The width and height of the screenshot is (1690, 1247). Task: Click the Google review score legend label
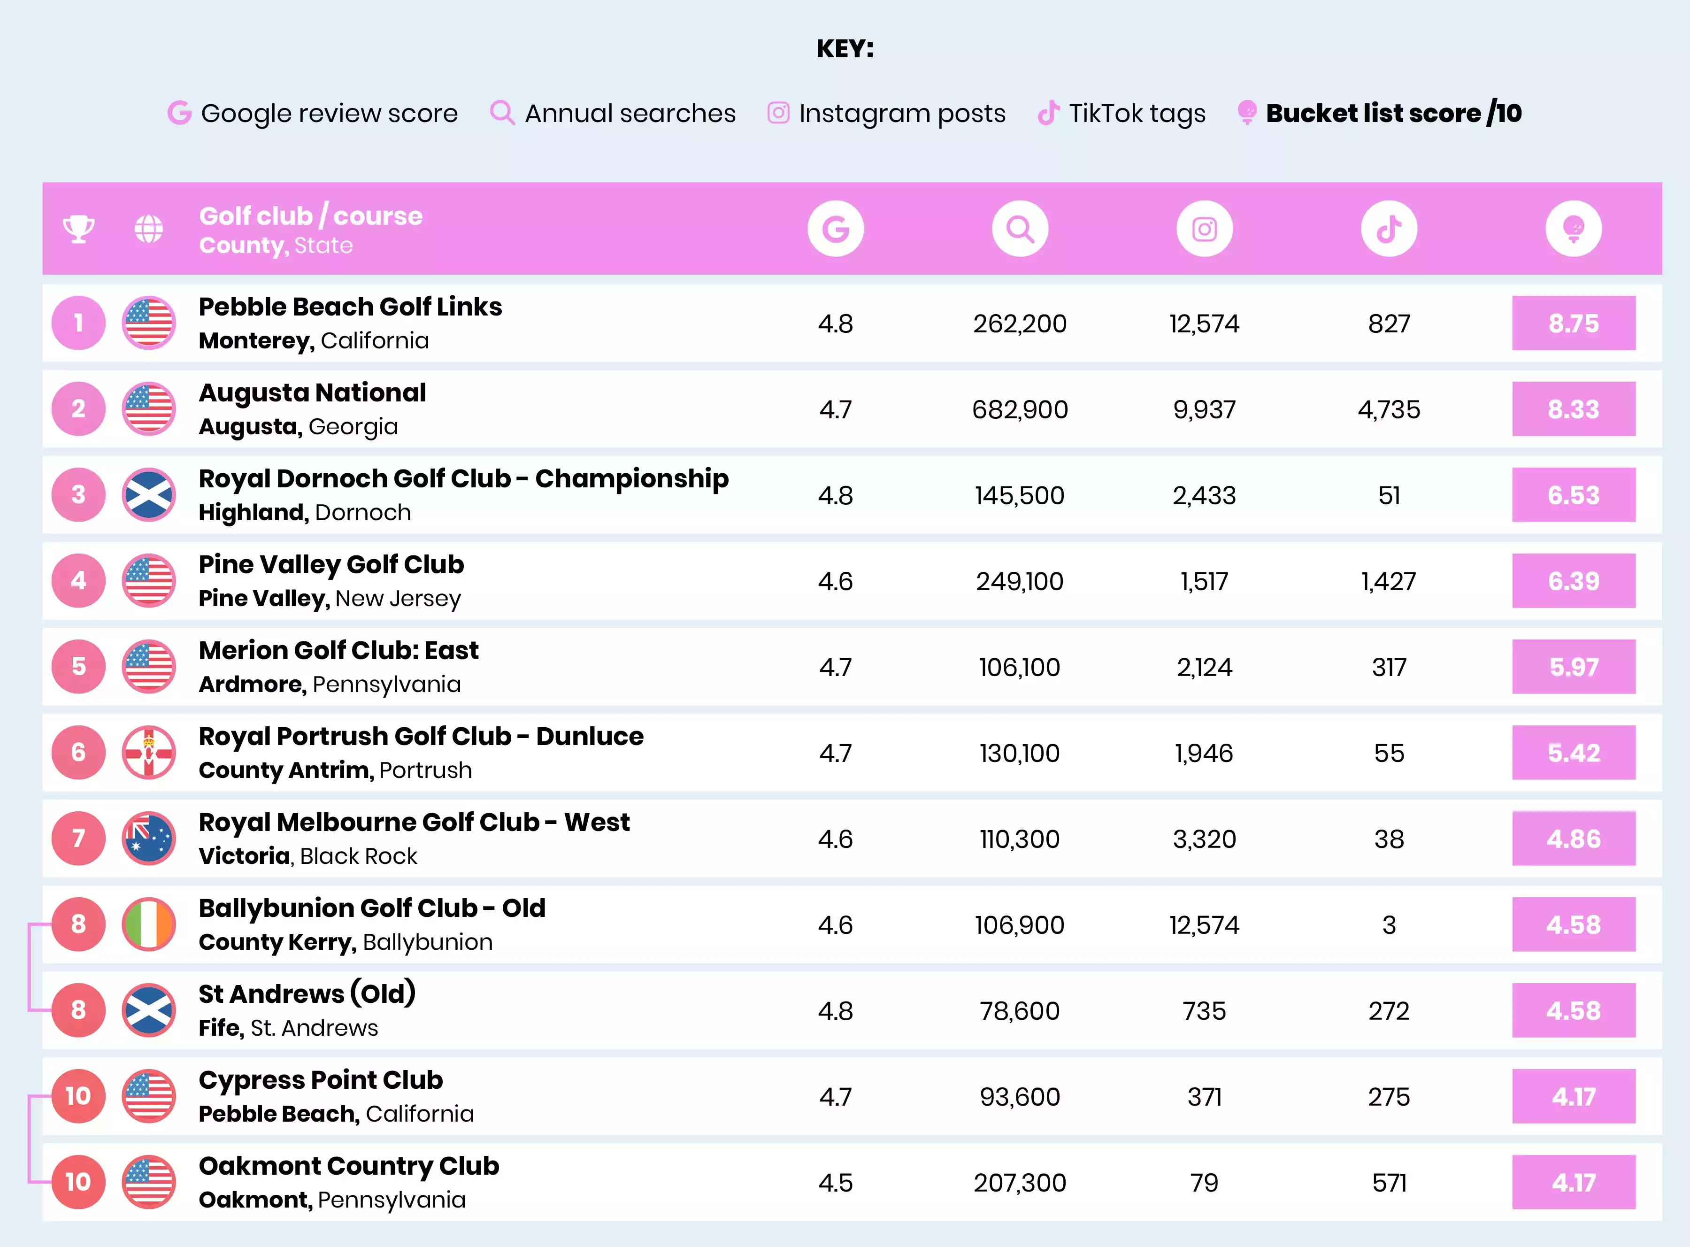329,113
